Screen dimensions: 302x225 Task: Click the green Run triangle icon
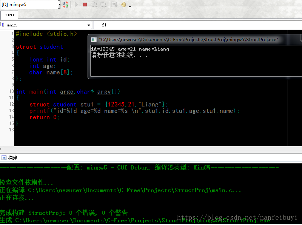(76, 5)
